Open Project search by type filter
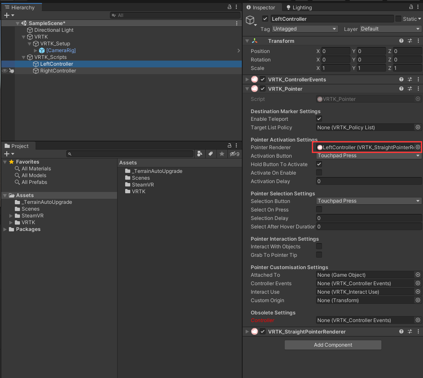The height and width of the screenshot is (378, 423). coord(200,154)
